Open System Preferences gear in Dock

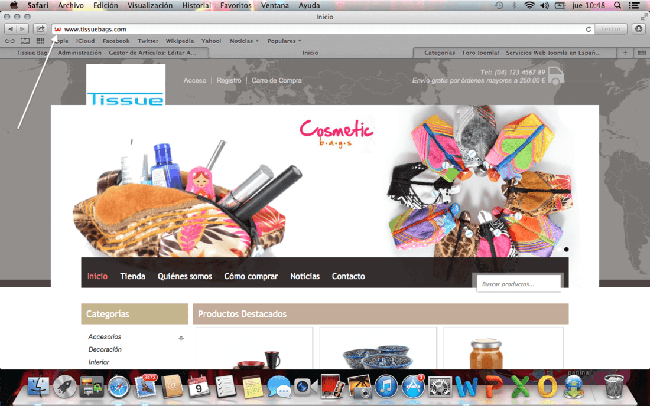[x=440, y=387]
